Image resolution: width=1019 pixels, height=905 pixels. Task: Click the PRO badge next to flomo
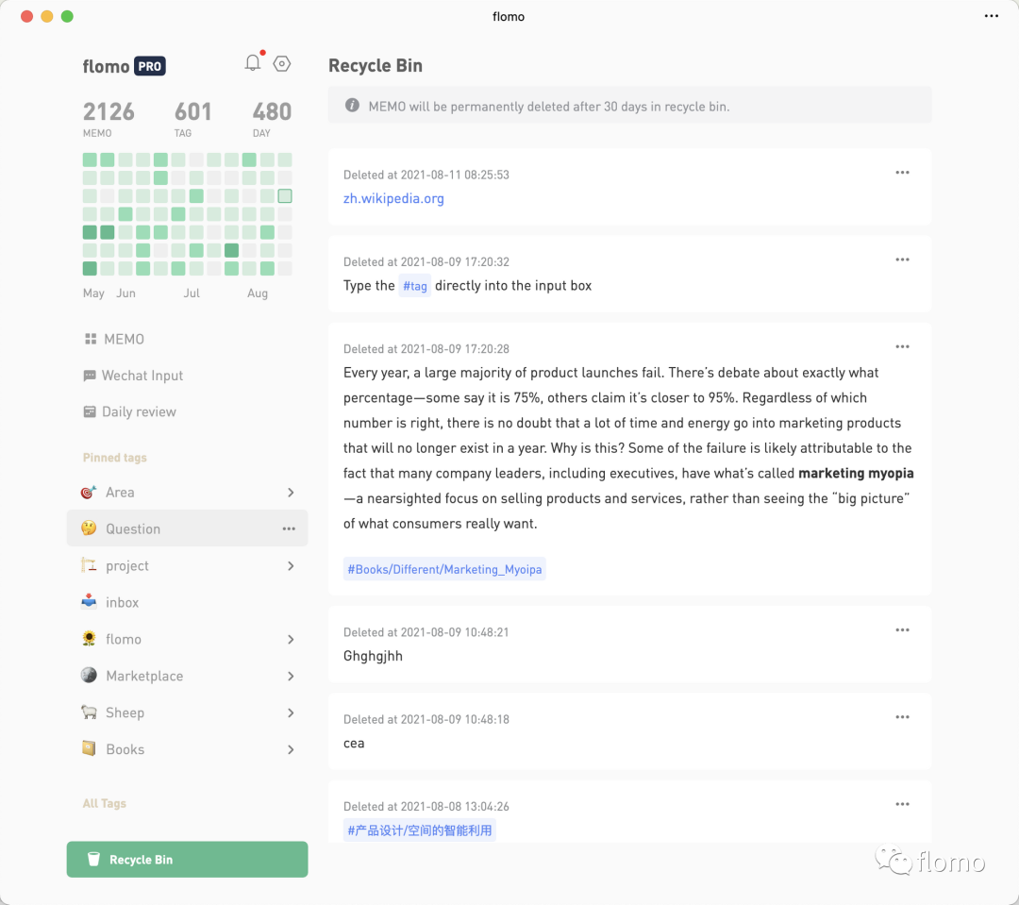(x=150, y=66)
